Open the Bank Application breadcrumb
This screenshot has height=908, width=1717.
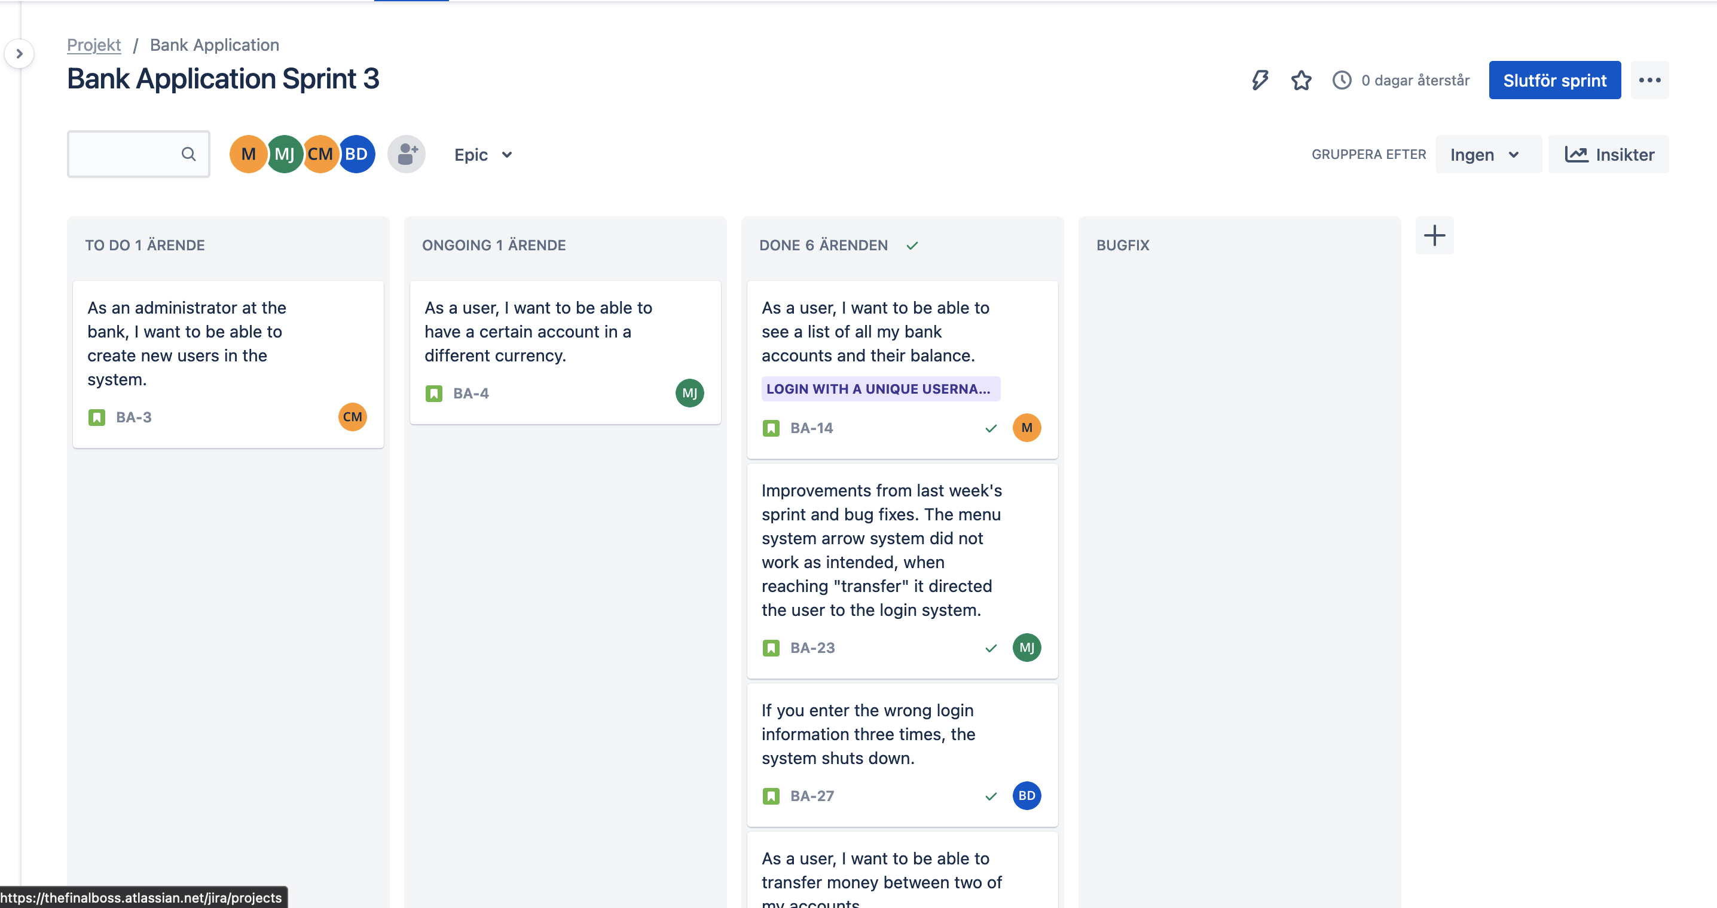(215, 45)
